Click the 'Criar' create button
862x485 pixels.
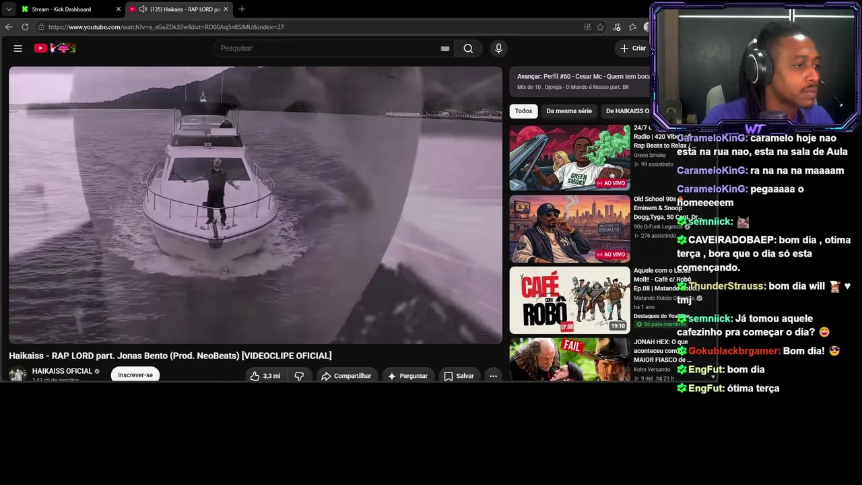pyautogui.click(x=633, y=48)
